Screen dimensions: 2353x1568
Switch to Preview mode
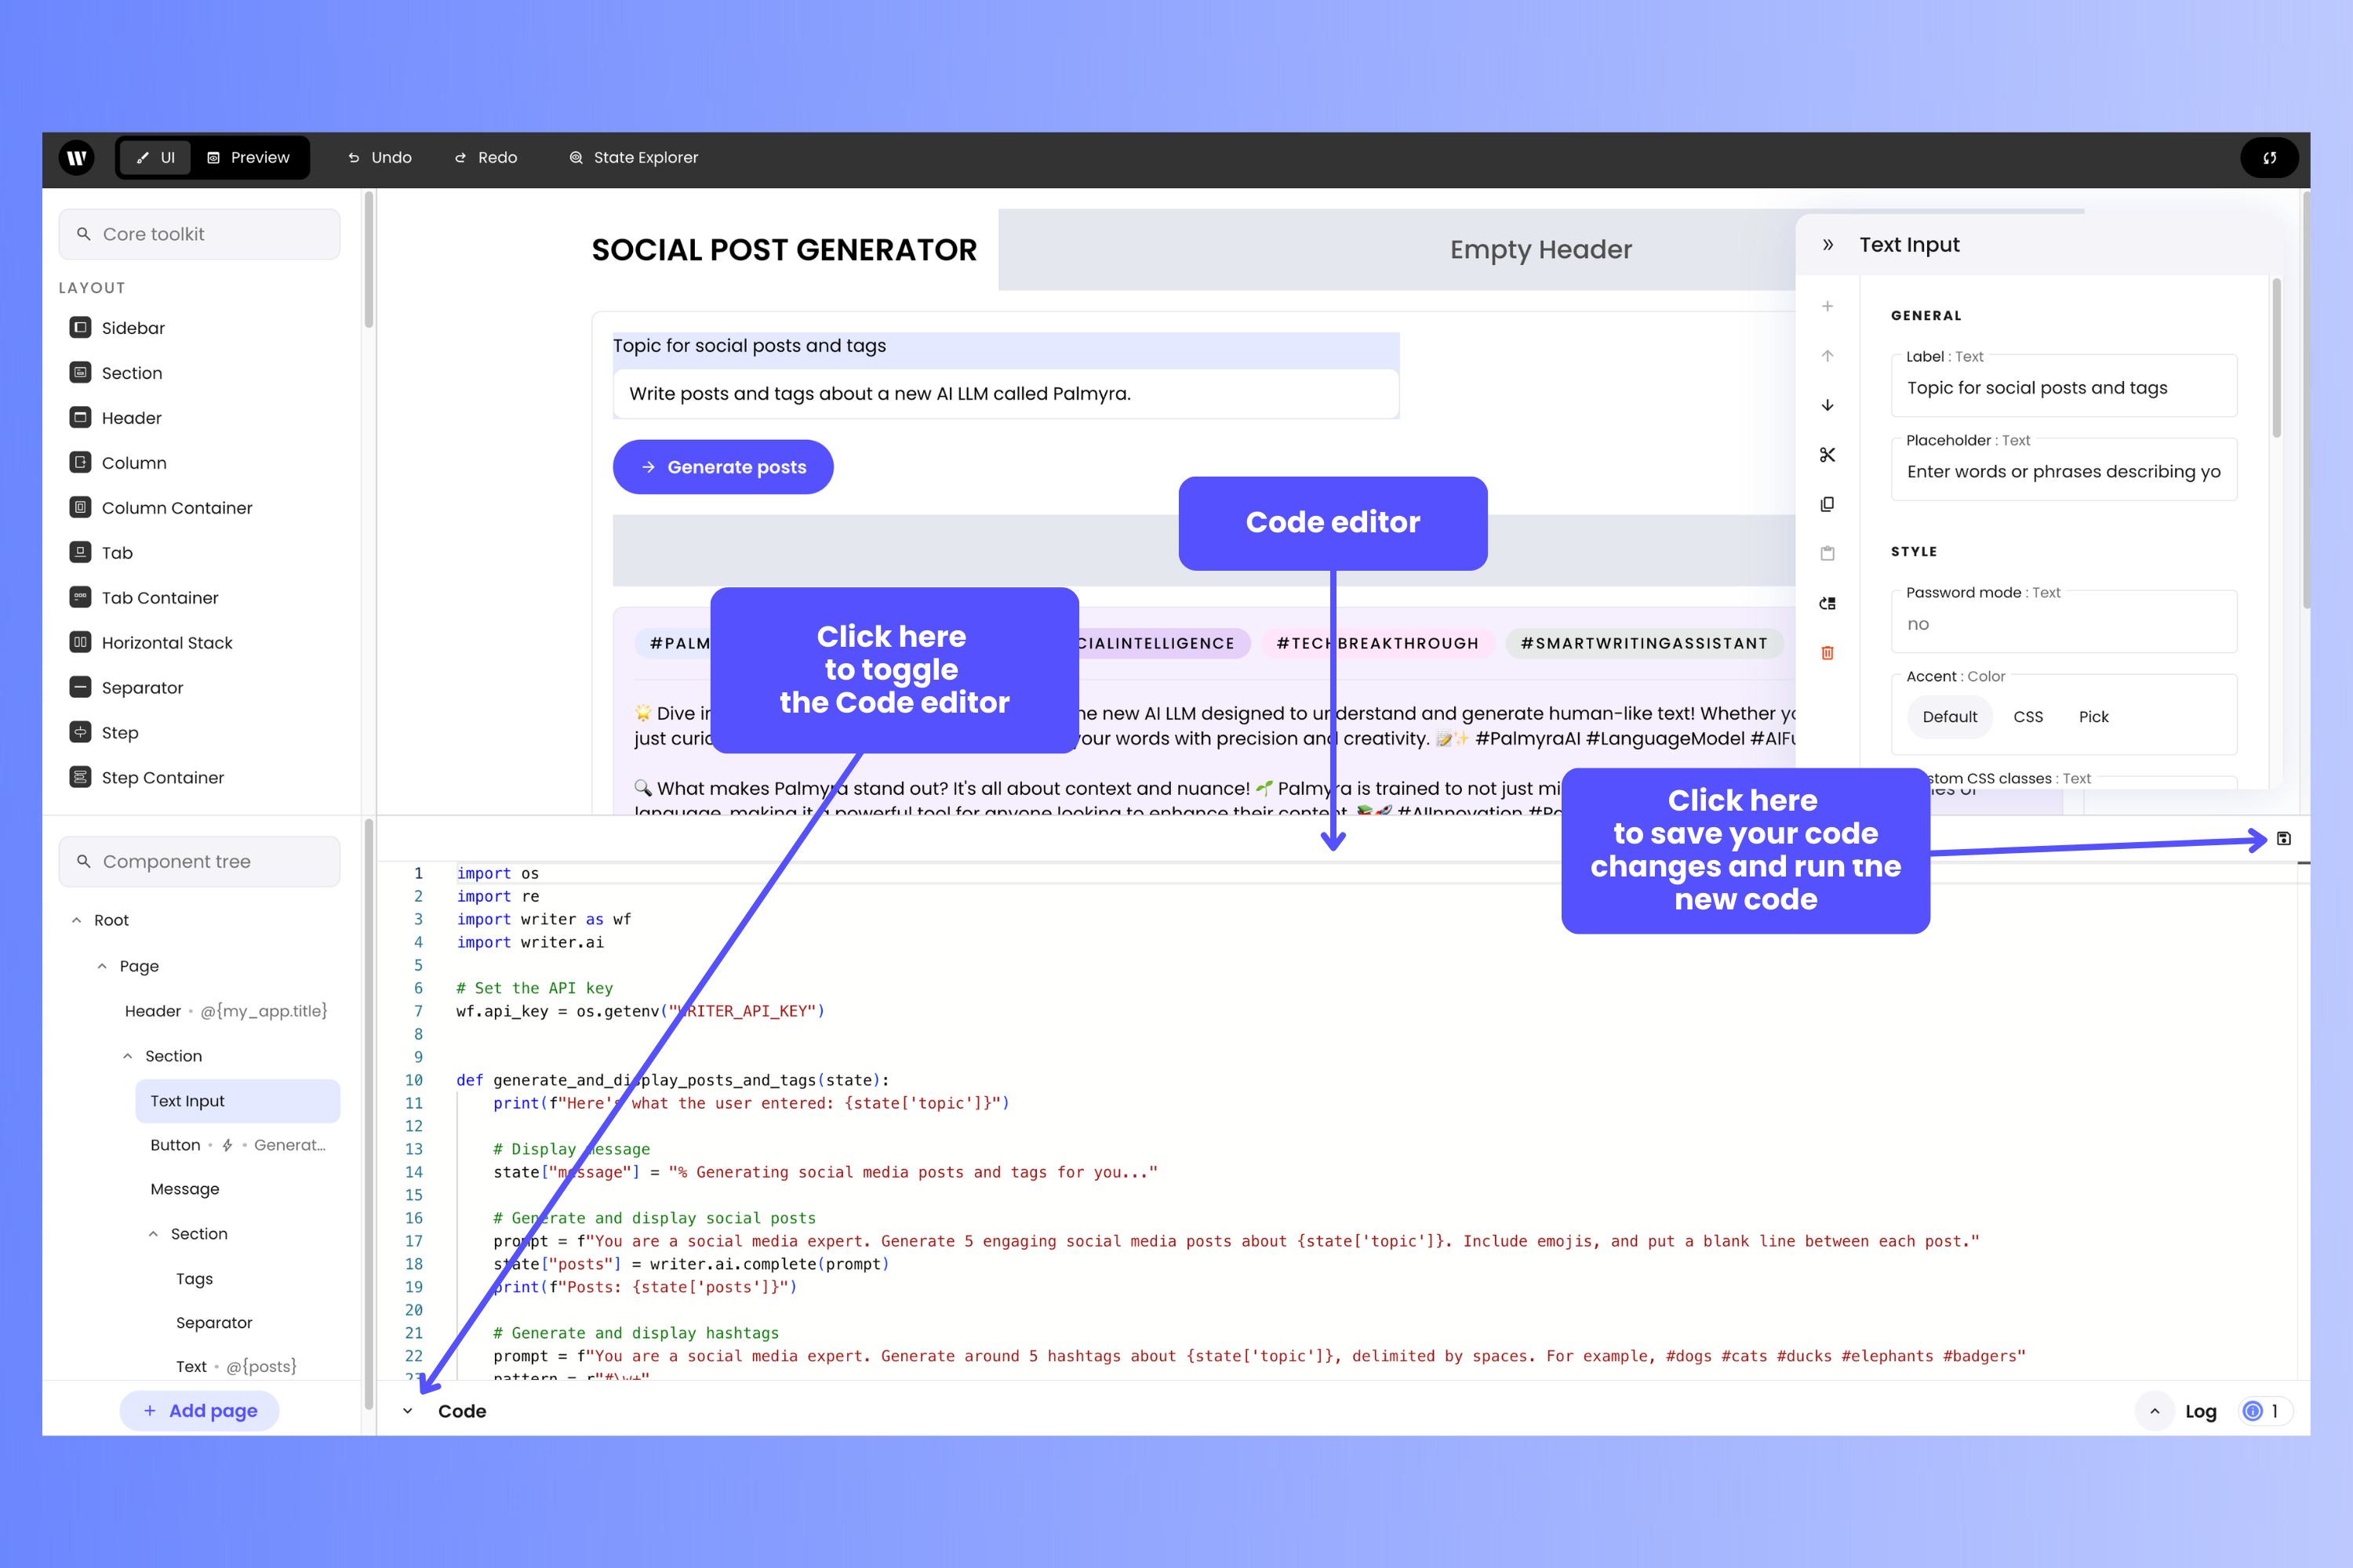click(x=248, y=157)
